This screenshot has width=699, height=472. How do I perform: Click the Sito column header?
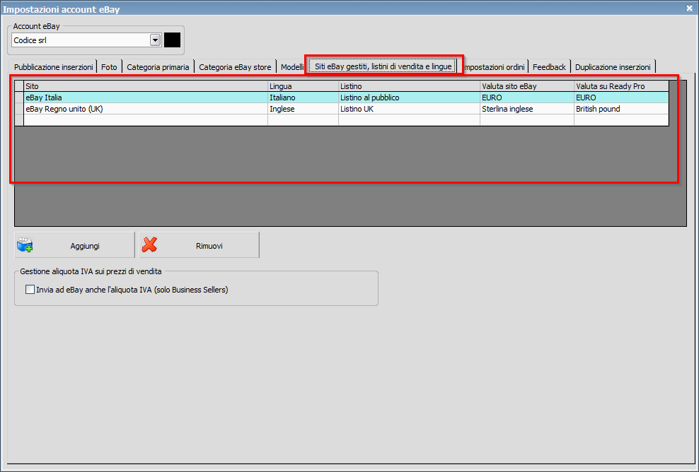pos(146,86)
